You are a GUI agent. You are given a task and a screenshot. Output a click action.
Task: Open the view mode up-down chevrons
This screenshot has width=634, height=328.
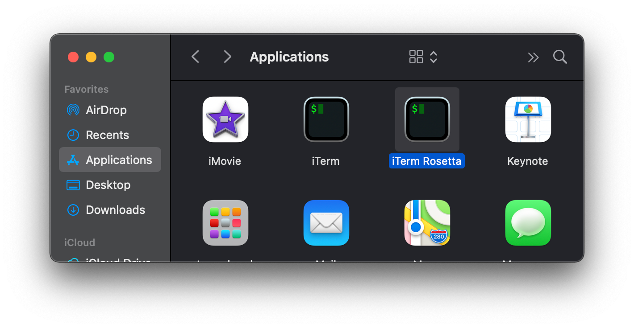pos(434,57)
